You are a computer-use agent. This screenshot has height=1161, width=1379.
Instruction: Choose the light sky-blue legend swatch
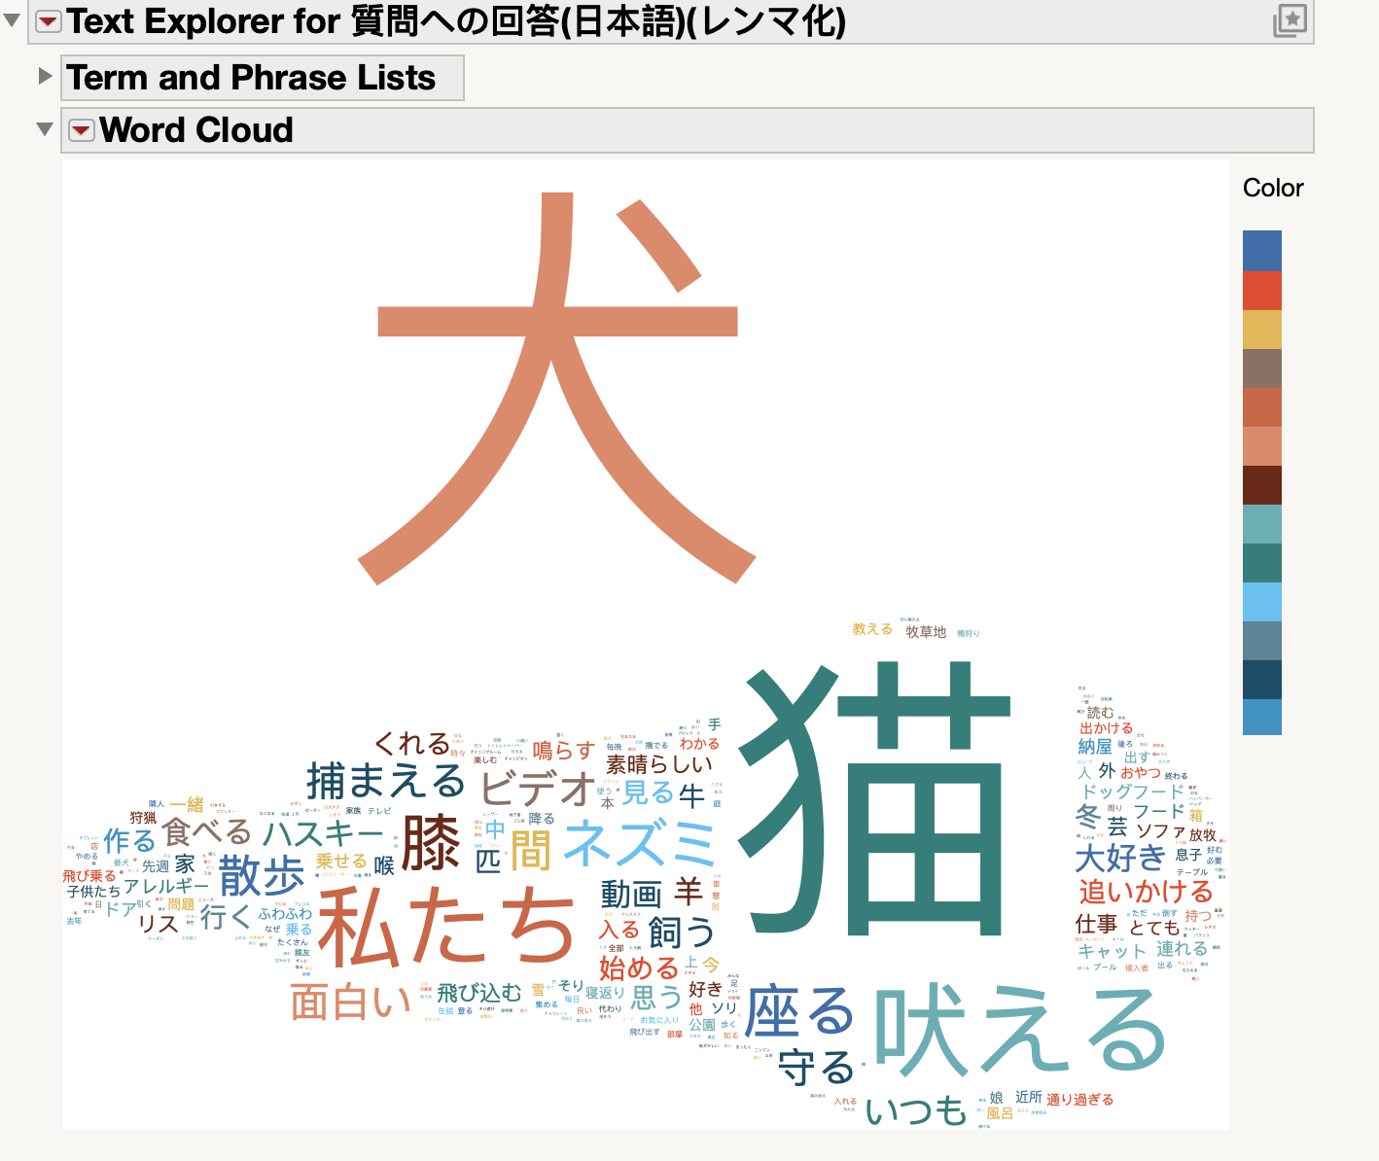tap(1261, 602)
